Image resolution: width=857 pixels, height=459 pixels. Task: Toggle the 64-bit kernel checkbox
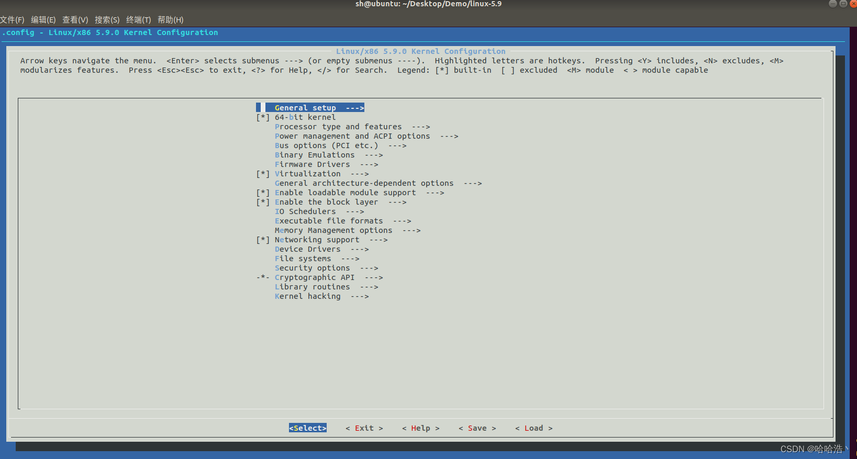[263, 117]
